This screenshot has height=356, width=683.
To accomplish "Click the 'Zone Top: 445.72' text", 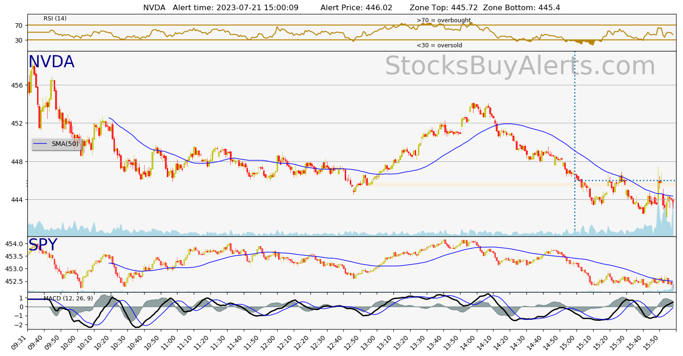I will click(x=443, y=7).
